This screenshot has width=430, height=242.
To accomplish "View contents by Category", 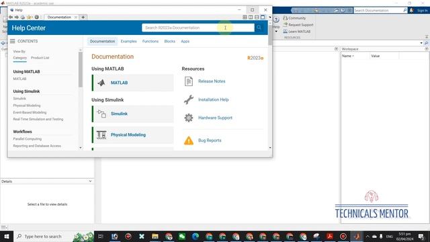I will pyautogui.click(x=19, y=58).
